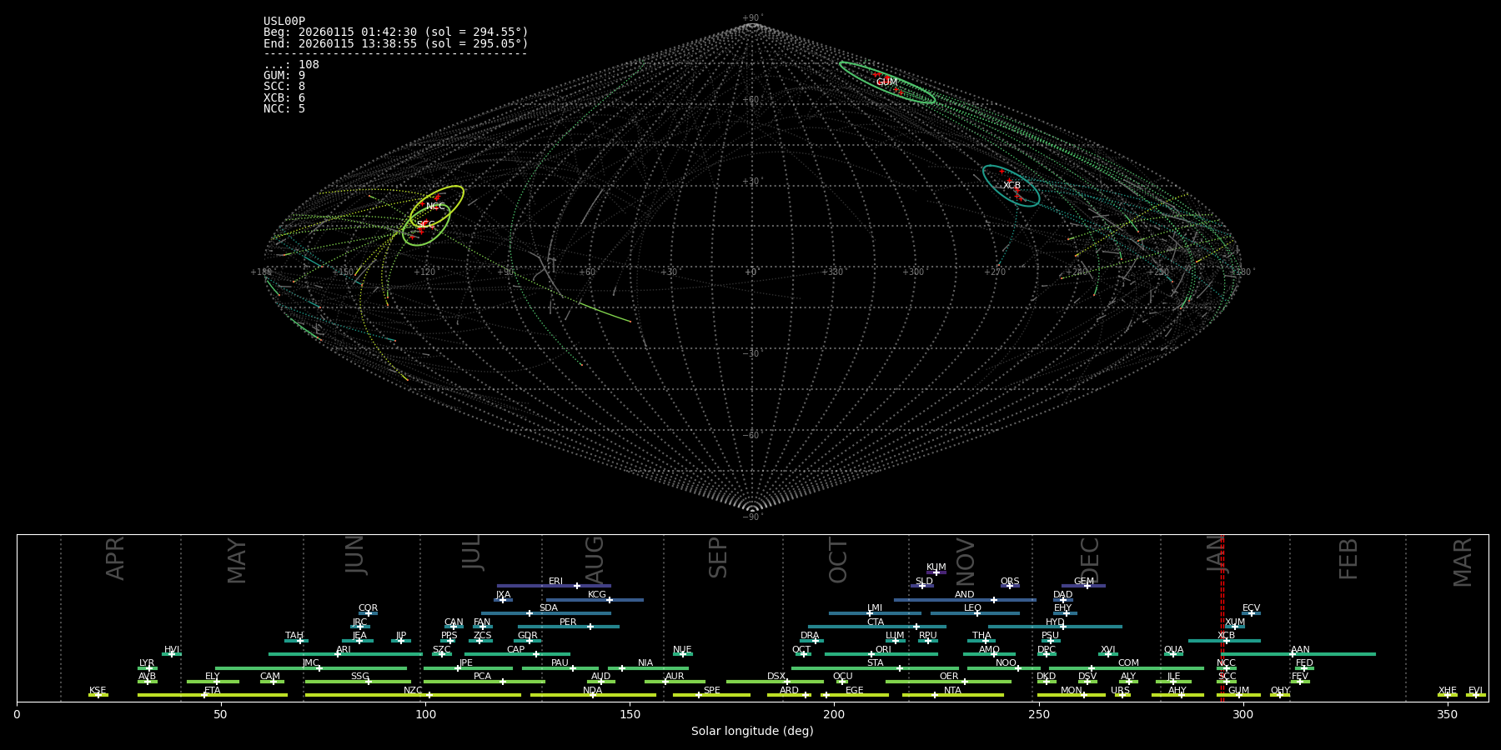Select the XHE shower label on timeline
Screen dimensions: 1501x750
point(1447,691)
